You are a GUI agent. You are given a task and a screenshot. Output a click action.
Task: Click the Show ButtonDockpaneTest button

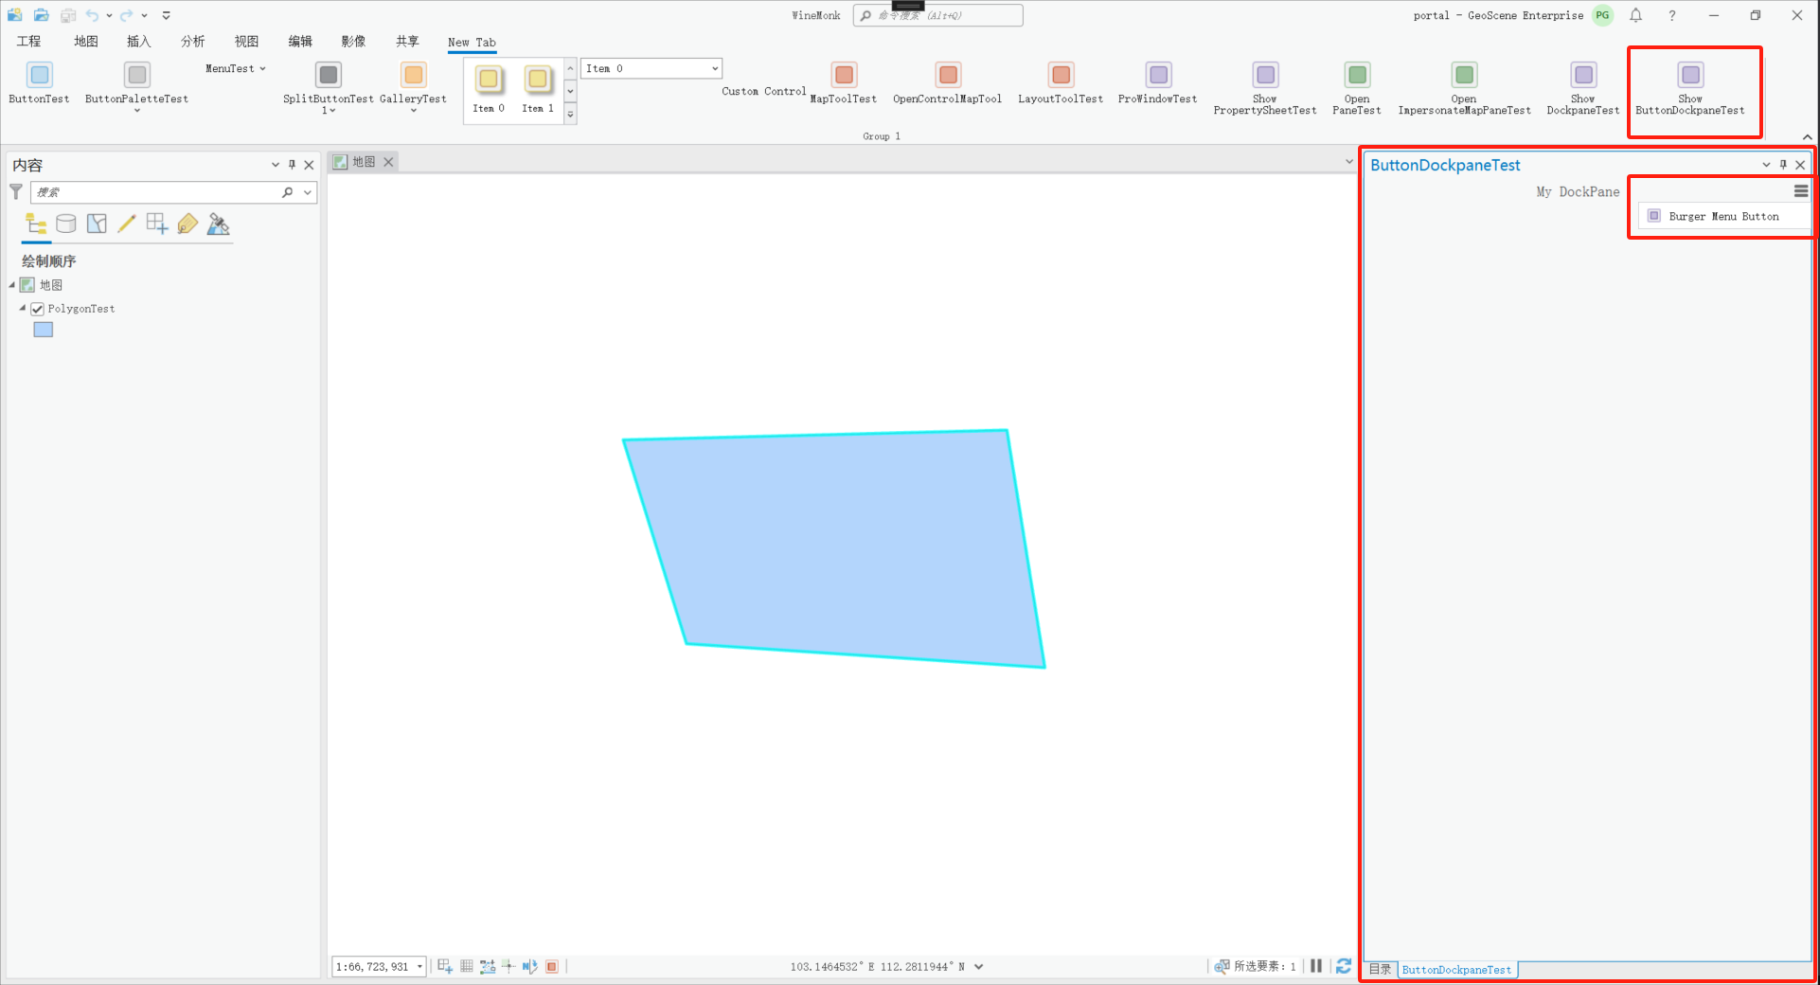[x=1690, y=89]
